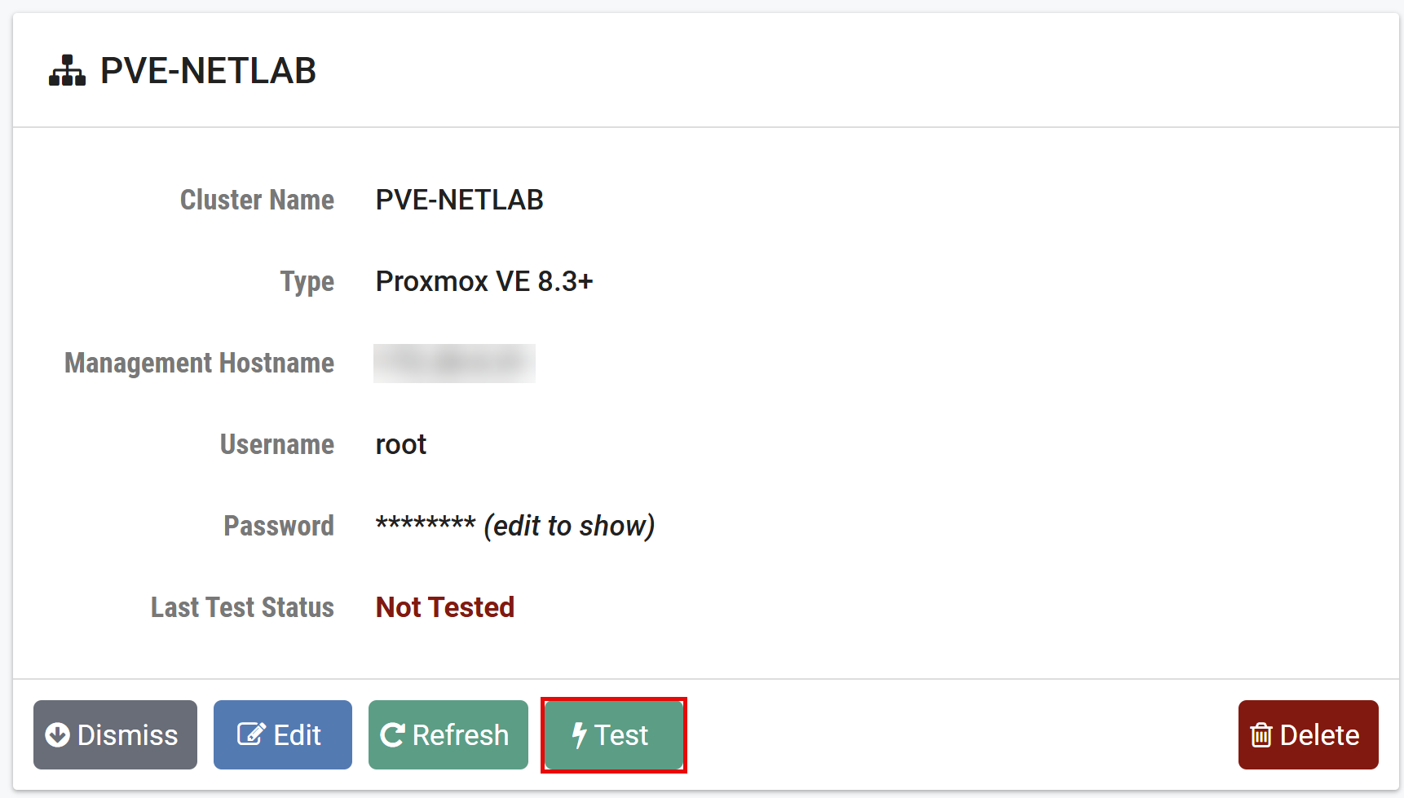Click the Cluster Name value PVE-NETLAB
Image resolution: width=1404 pixels, height=798 pixels.
pos(459,200)
